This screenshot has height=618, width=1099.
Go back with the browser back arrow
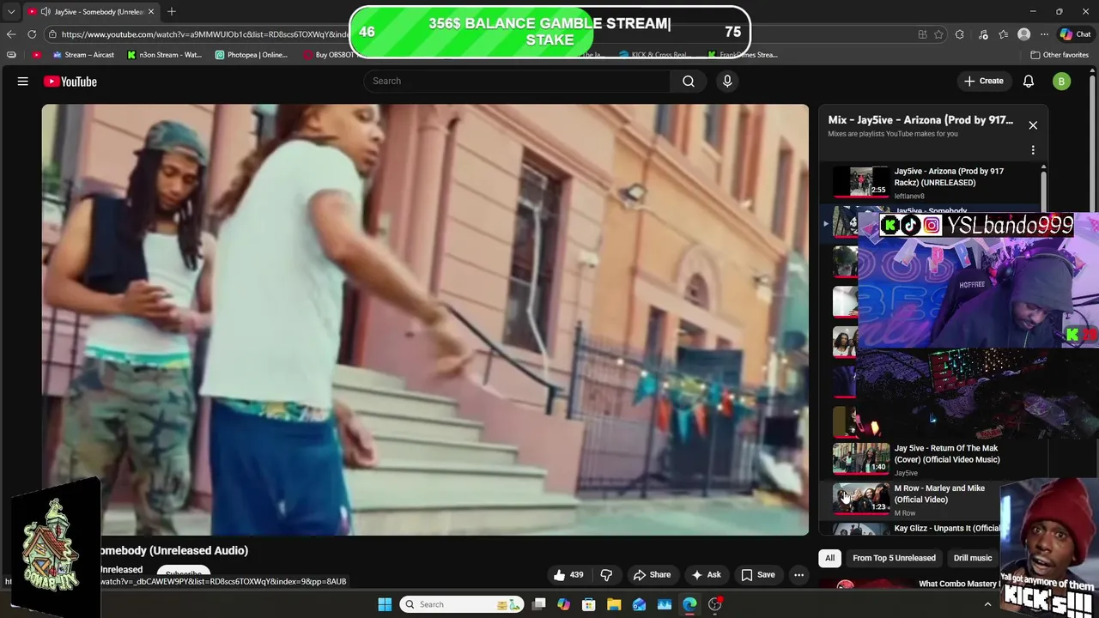[x=11, y=34]
